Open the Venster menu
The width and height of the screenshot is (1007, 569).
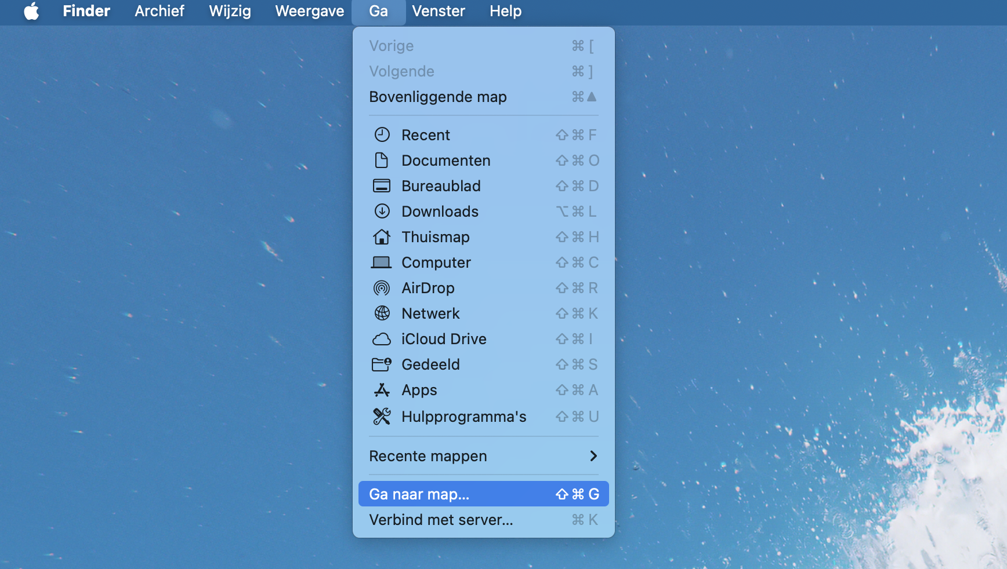pos(438,11)
